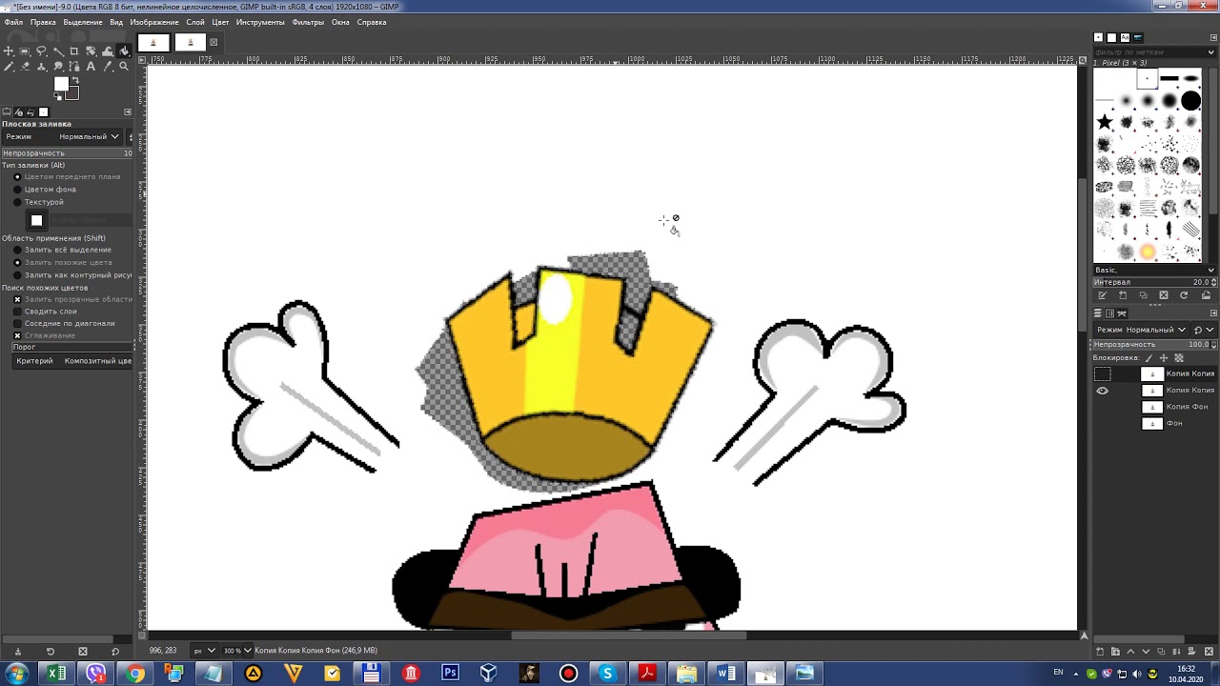Create a new brush
The width and height of the screenshot is (1220, 686).
tap(1123, 295)
